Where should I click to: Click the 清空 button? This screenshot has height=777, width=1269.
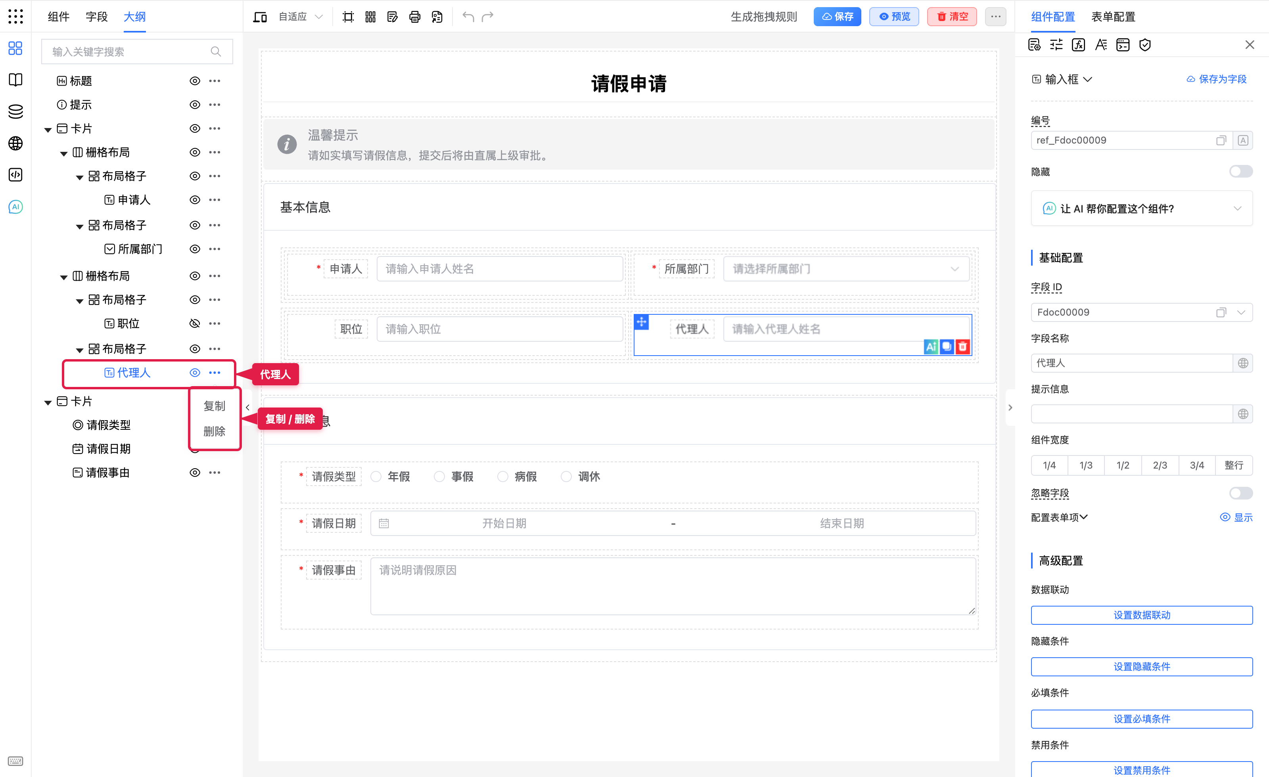(x=952, y=17)
